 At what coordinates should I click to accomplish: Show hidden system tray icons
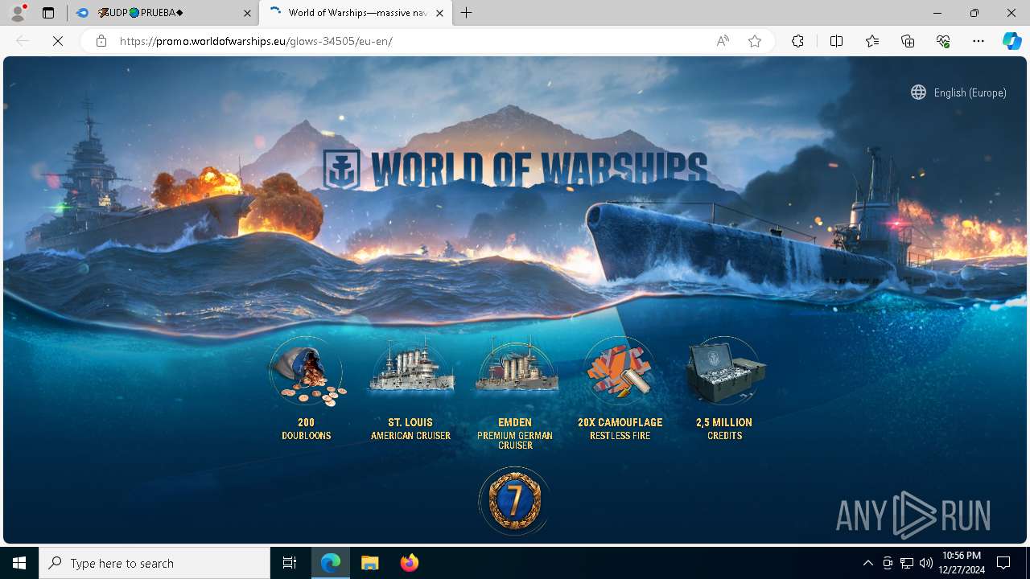[x=867, y=563]
